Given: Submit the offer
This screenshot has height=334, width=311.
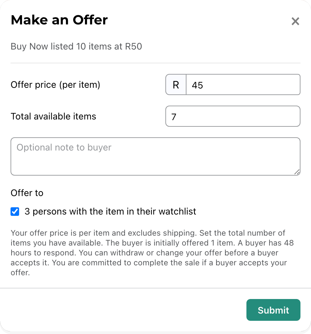Looking at the screenshot, I should tap(273, 310).
